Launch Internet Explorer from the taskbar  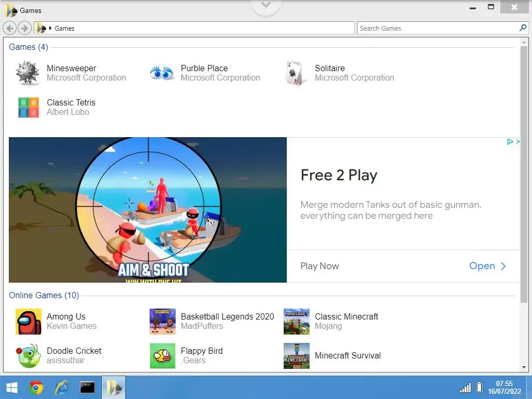click(62, 388)
